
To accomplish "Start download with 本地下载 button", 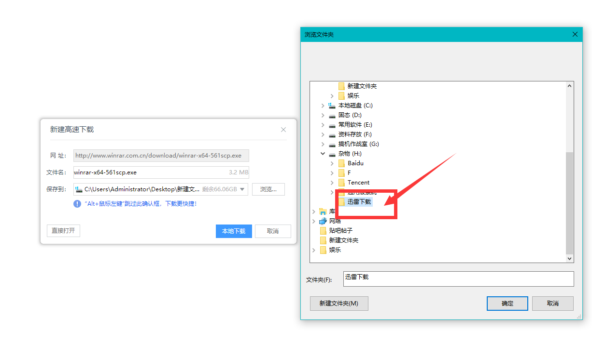I will pyautogui.click(x=234, y=231).
